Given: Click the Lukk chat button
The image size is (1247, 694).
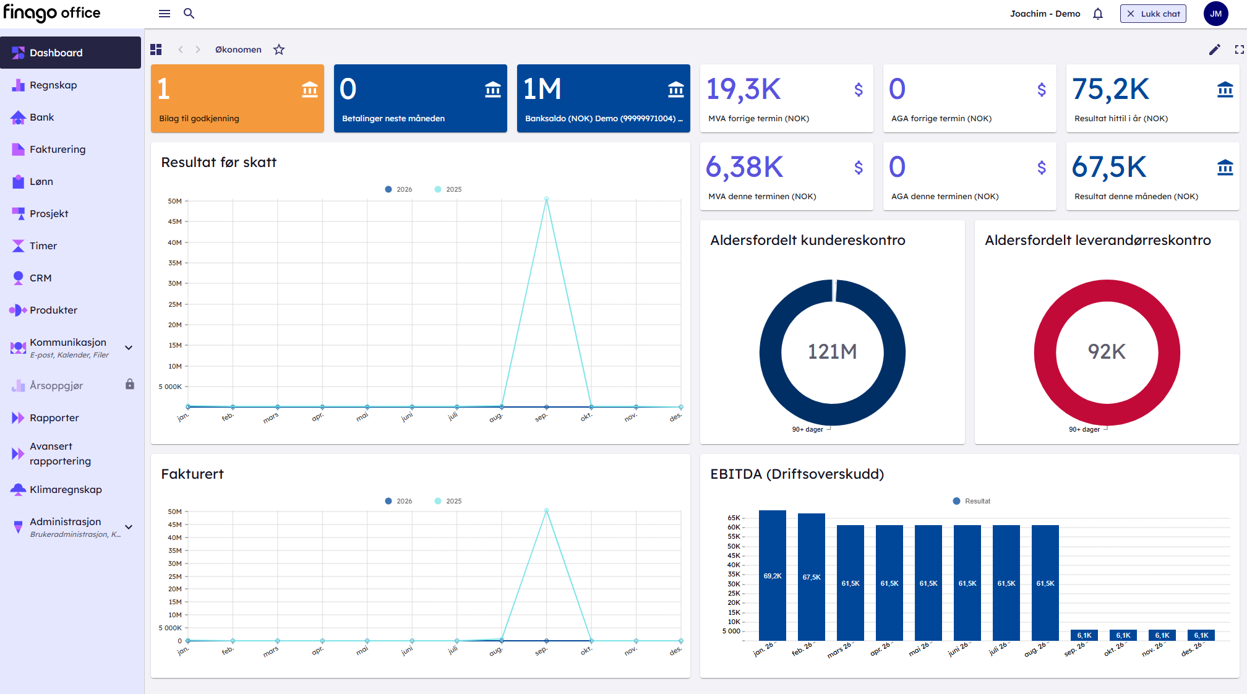Looking at the screenshot, I should point(1153,14).
